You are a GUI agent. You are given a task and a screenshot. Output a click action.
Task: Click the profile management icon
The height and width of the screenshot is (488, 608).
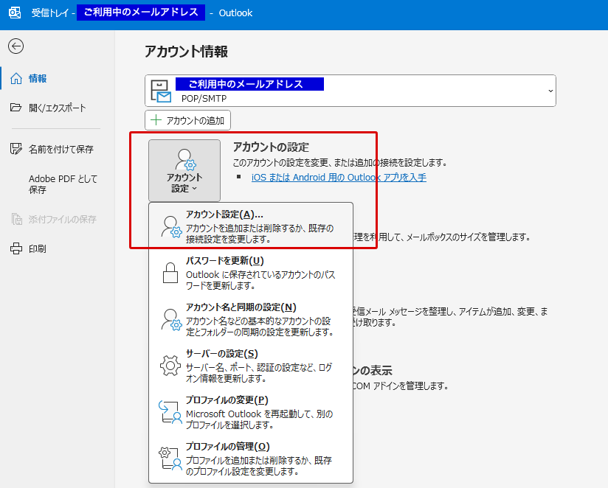(170, 459)
